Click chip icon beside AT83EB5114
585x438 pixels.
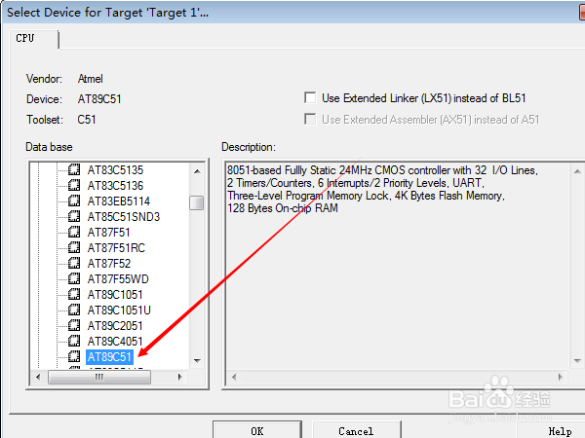[x=74, y=201]
